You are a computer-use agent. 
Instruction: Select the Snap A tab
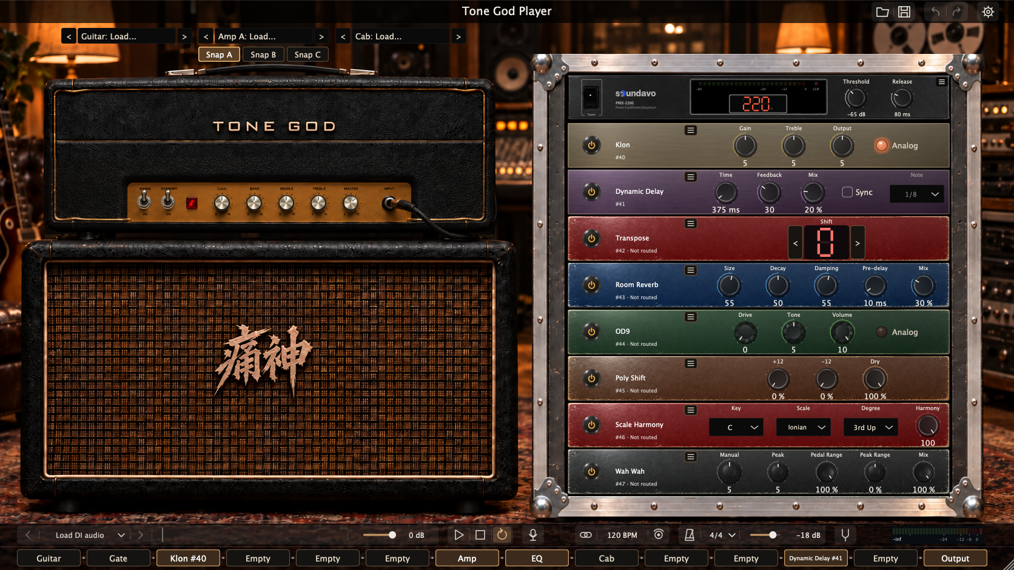click(219, 55)
